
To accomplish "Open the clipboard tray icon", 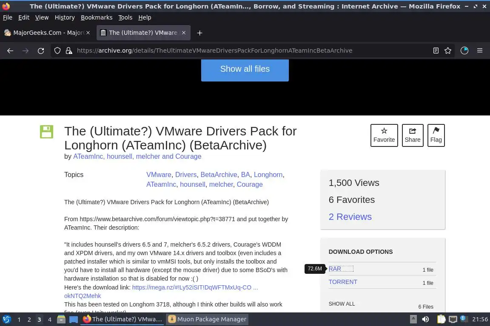I will 441,319.
